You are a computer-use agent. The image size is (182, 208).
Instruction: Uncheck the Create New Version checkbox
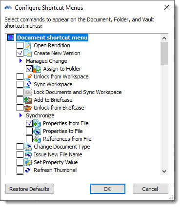20,53
